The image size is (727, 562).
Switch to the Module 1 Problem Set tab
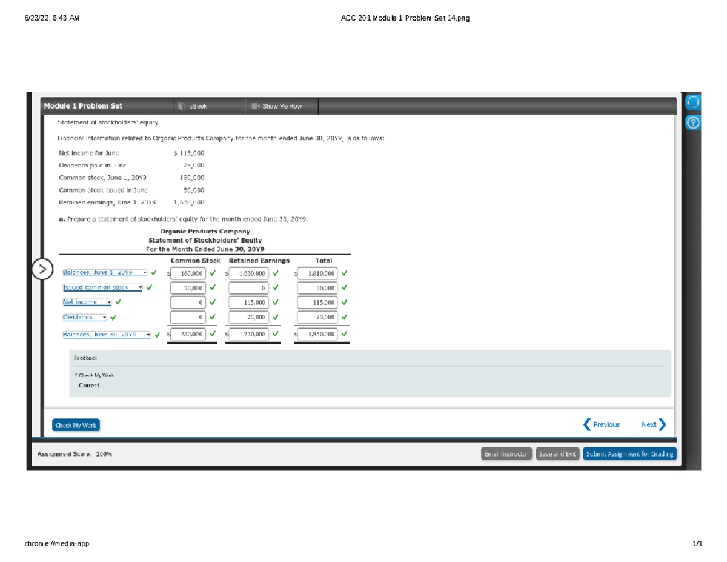[83, 106]
